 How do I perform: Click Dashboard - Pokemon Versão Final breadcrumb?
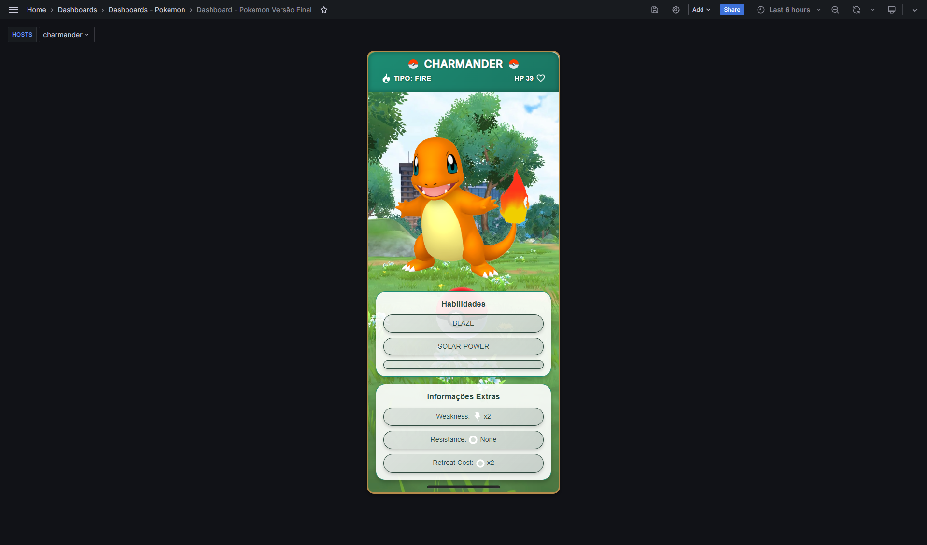click(x=254, y=10)
